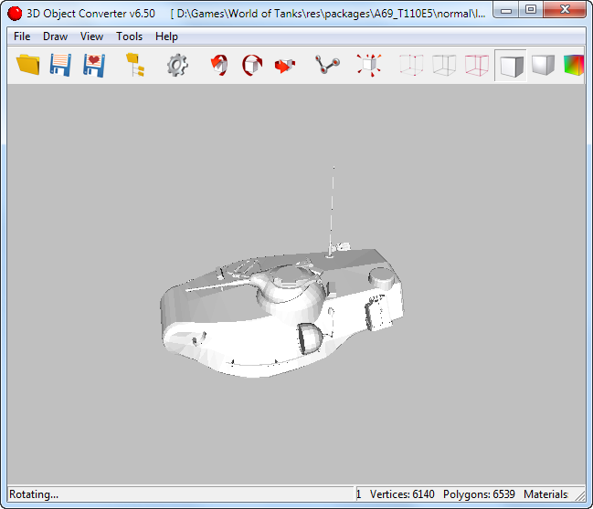Click the exploding cube with red arrows
The image size is (593, 509).
369,65
